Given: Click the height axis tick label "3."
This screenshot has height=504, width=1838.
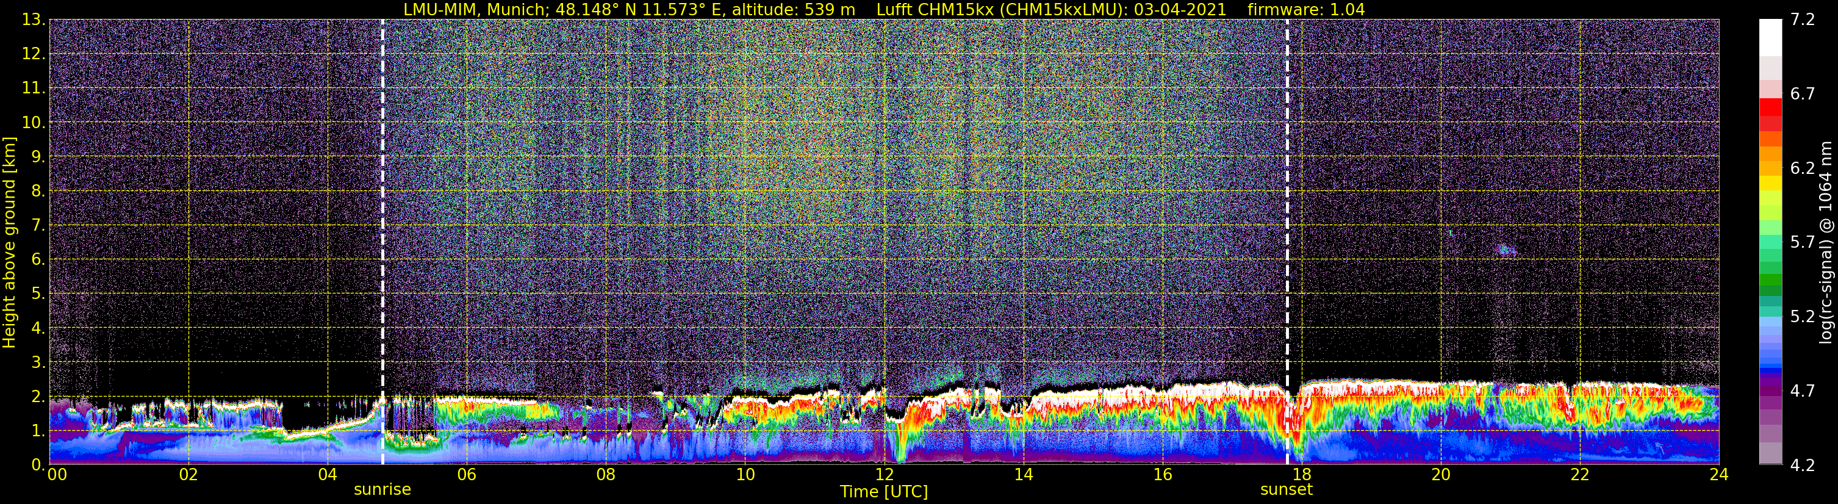Looking at the screenshot, I should tap(38, 362).
